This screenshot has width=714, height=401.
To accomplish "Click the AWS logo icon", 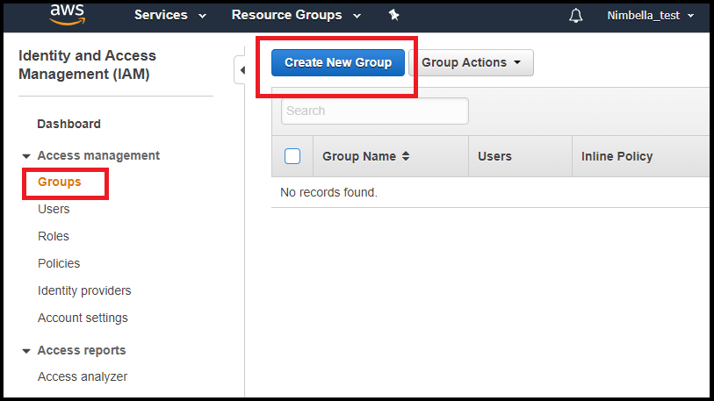I will tap(66, 13).
